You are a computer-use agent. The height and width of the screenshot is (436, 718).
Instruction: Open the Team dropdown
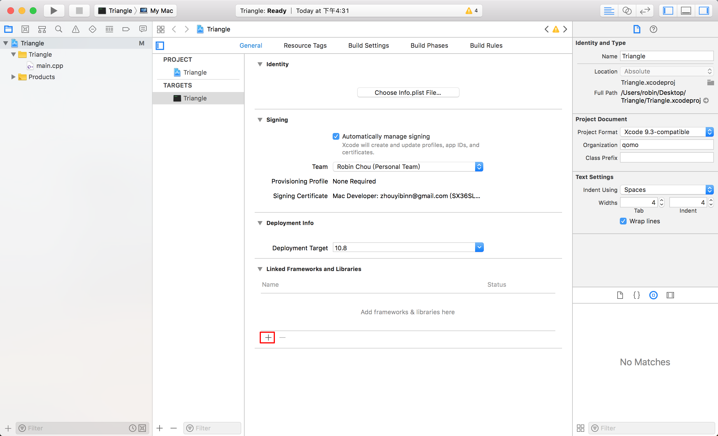(408, 167)
